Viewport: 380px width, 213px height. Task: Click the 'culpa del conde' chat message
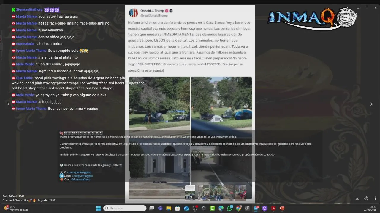coord(58,64)
